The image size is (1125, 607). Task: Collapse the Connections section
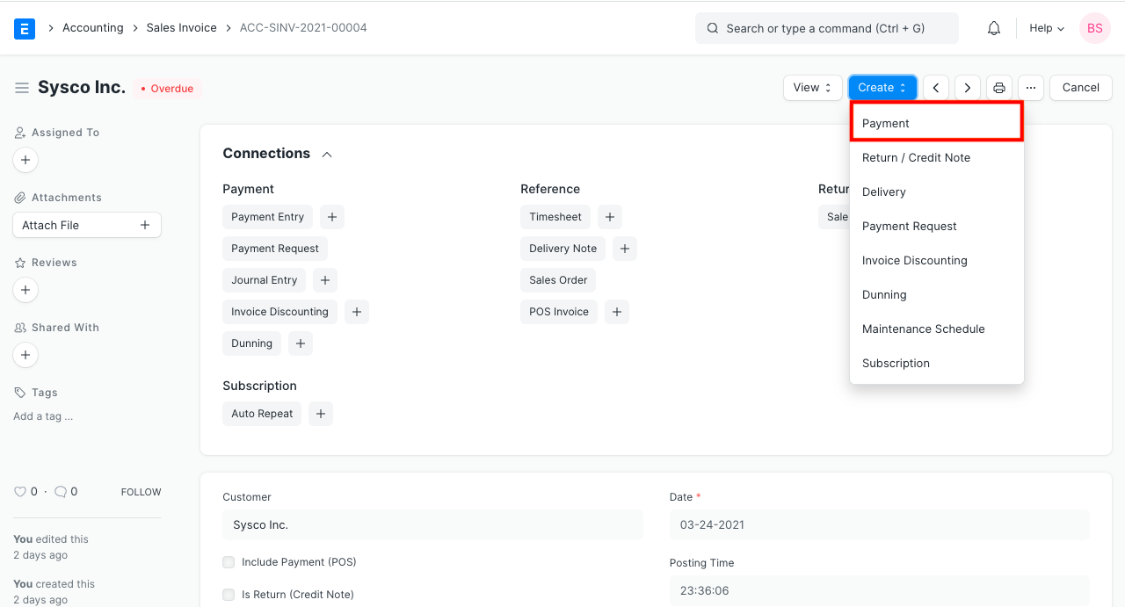[326, 153]
